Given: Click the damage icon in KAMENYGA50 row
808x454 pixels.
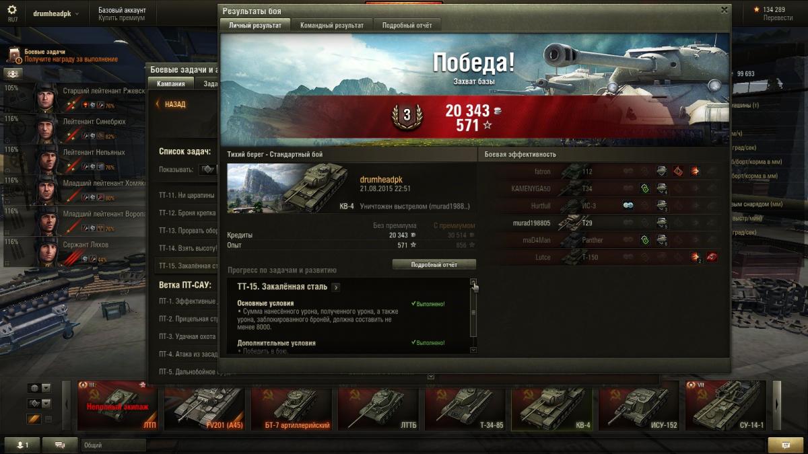Looking at the screenshot, I should (x=661, y=189).
